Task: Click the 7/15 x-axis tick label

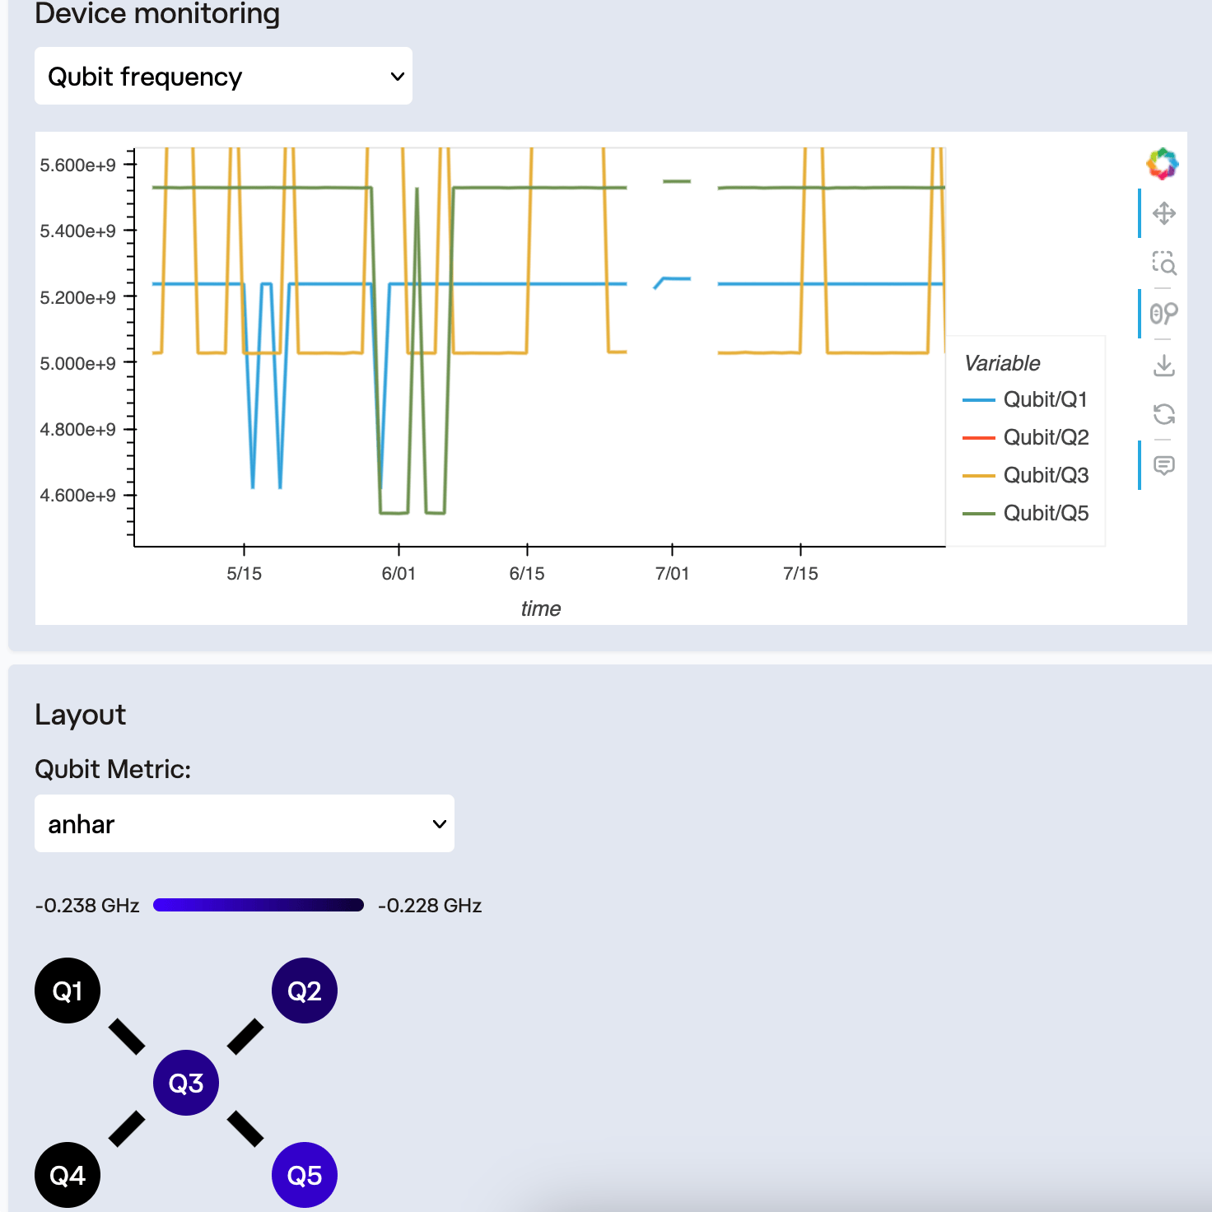Action: coord(801,574)
